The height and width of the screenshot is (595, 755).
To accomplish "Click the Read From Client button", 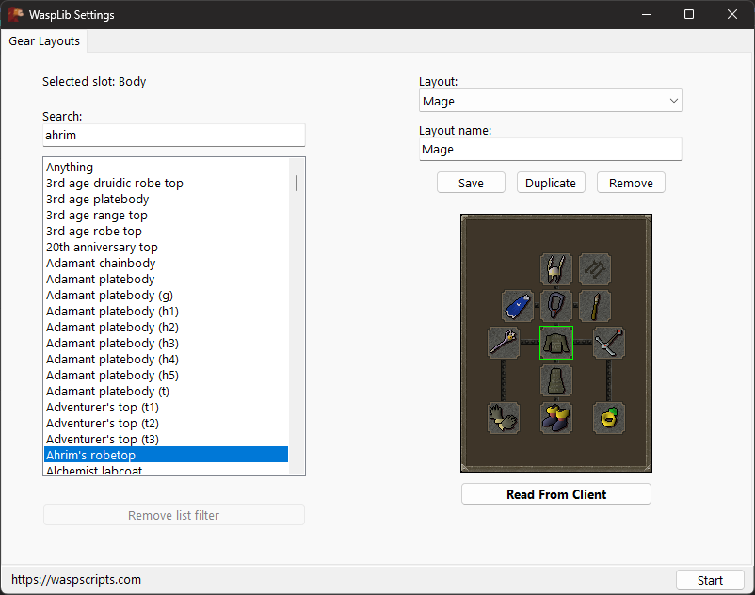I will pyautogui.click(x=555, y=494).
